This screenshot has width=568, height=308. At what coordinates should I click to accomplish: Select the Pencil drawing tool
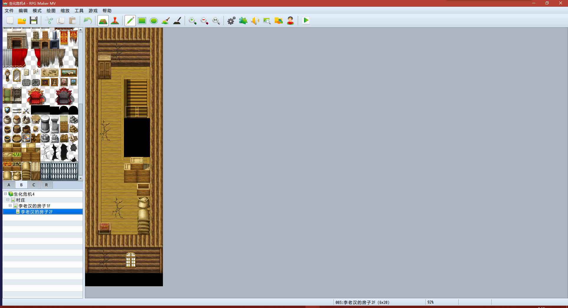(x=130, y=21)
